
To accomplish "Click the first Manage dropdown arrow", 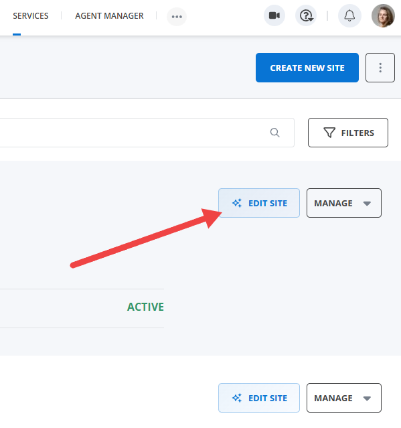I will pos(367,204).
